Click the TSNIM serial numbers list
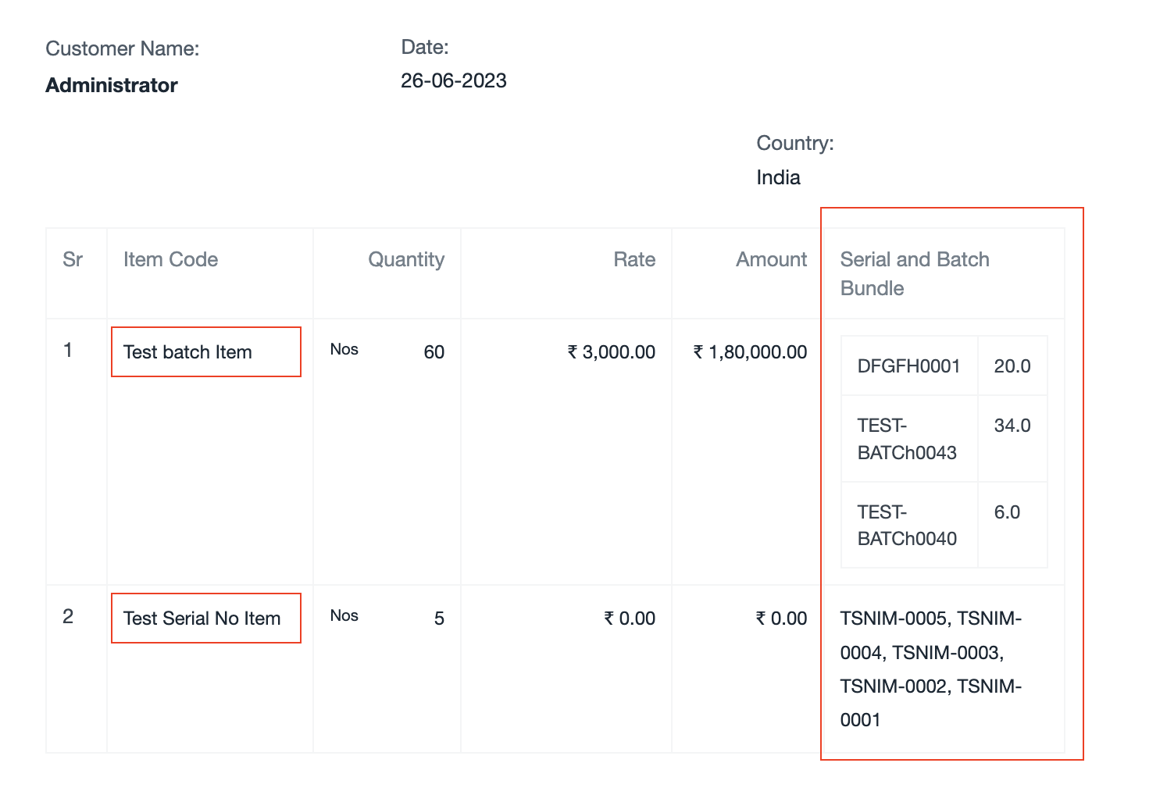This screenshot has height=795, width=1167. pos(930,668)
